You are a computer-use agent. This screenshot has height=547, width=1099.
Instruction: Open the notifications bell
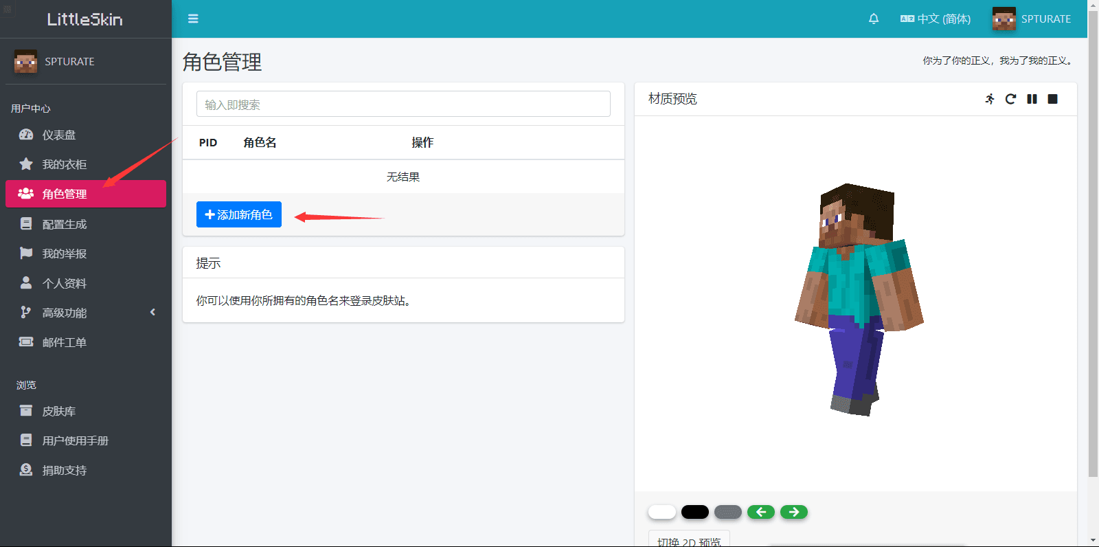874,19
